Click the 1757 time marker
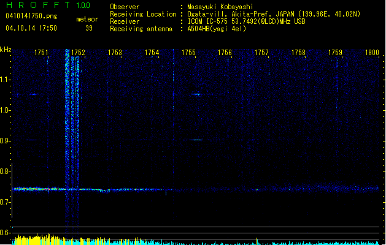This screenshot has width=386, height=245. (261, 53)
